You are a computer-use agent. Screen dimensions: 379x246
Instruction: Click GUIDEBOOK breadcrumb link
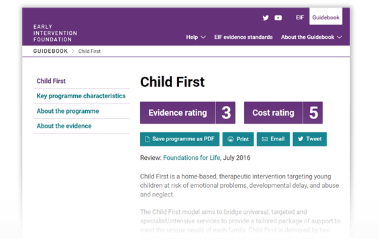50,51
